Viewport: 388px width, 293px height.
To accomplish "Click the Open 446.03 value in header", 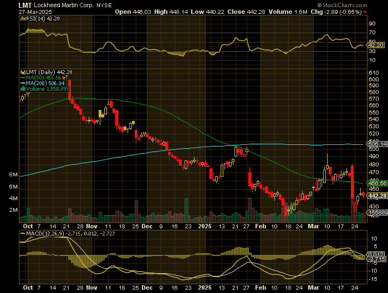I will tap(133, 12).
